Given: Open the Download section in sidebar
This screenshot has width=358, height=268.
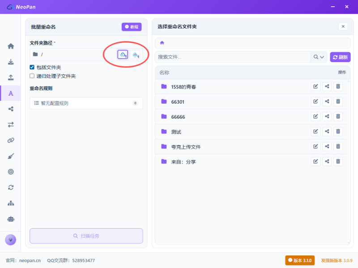Looking at the screenshot, I should tap(11, 62).
